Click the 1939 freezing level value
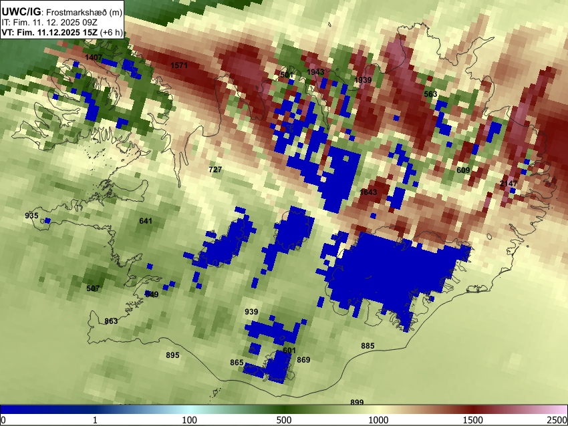The image size is (568, 426). click(x=363, y=80)
